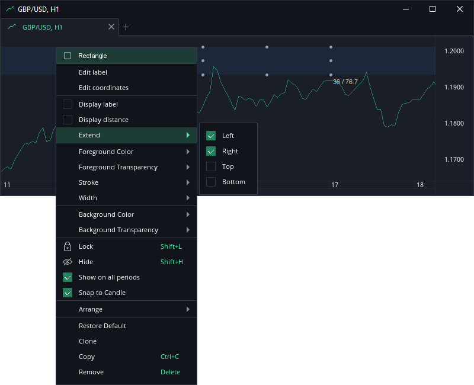
Task: Click the Rectangle shape icon in menu header
Action: coord(68,56)
